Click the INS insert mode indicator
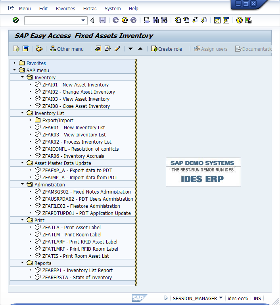280x305 pixels. (257, 298)
